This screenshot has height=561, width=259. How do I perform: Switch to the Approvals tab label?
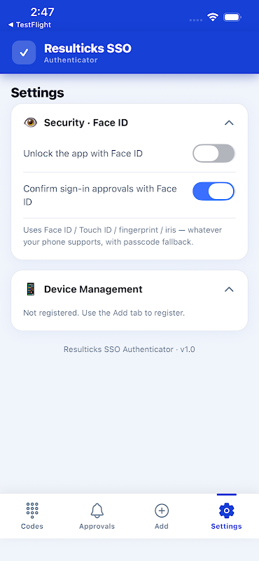97,527
